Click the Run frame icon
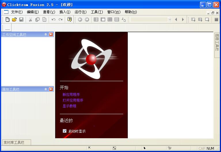Viewport: 221px width, 152px height. [x=207, y=20]
